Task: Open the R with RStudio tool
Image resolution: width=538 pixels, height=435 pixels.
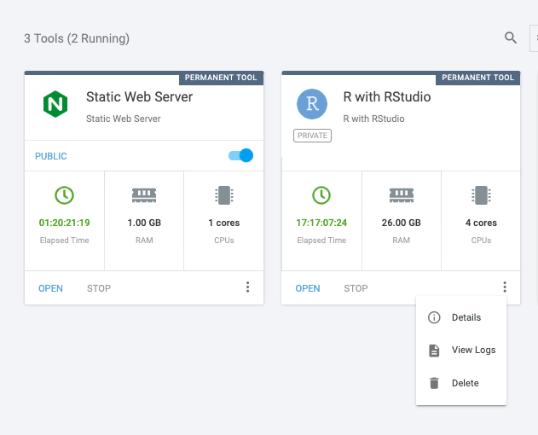Action: (x=308, y=288)
